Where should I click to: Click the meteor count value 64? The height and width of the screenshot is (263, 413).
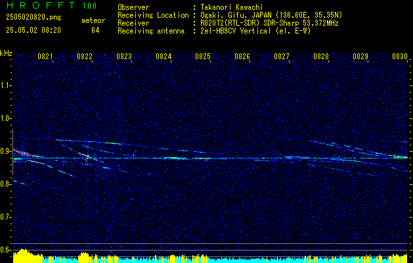pyautogui.click(x=95, y=30)
